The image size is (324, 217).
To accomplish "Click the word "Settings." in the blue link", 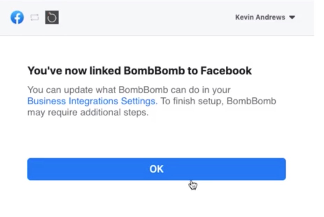I will [139, 101].
